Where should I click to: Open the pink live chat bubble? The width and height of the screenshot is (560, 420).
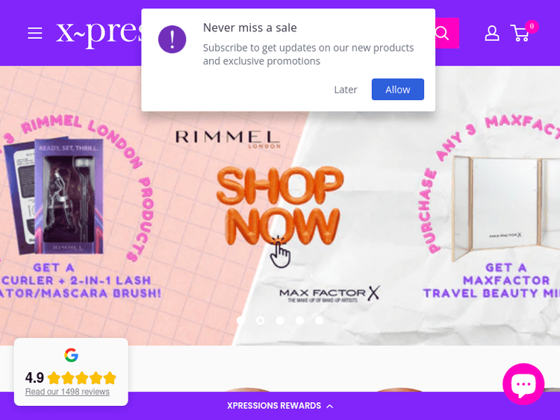523,384
